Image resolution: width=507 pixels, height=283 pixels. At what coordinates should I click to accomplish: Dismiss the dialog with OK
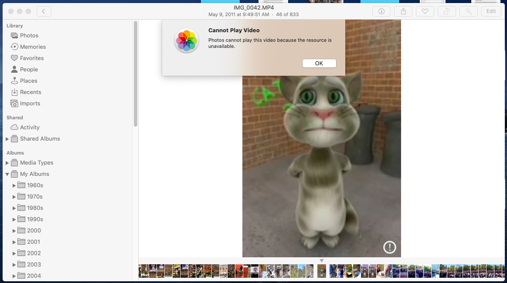pos(319,63)
